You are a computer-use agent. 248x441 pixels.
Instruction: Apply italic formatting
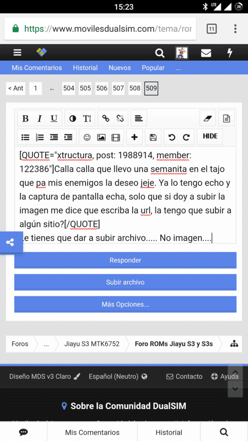pyautogui.click(x=40, y=119)
